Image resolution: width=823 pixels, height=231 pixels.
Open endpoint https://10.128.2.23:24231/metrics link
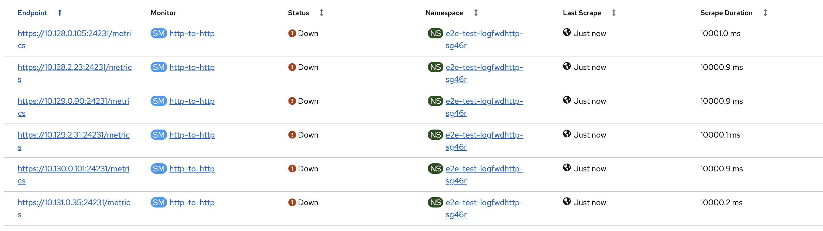(x=75, y=67)
